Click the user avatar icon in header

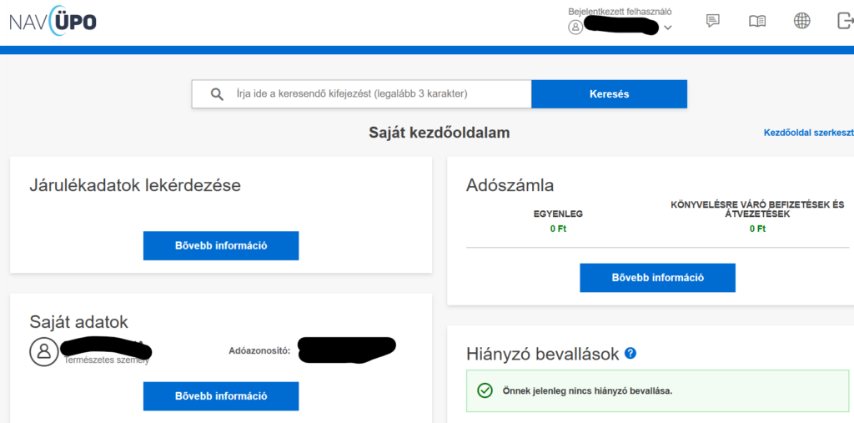(x=575, y=27)
